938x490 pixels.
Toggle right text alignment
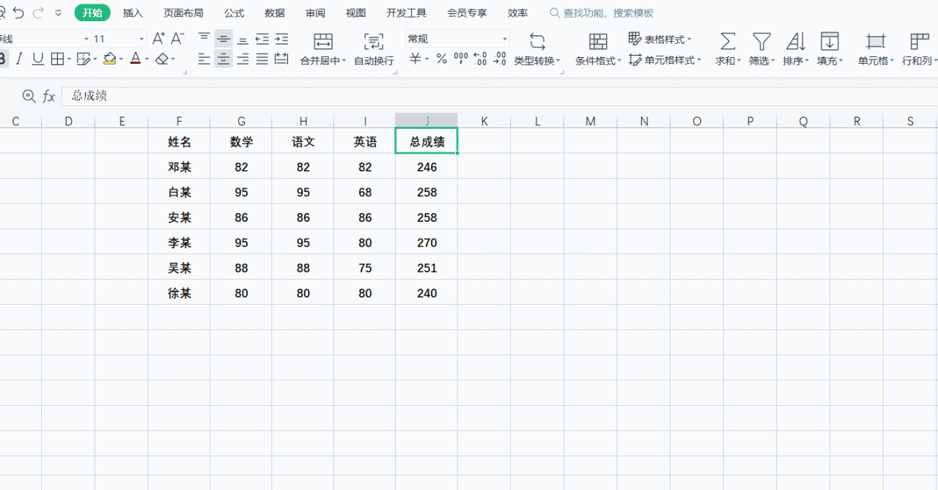click(243, 59)
